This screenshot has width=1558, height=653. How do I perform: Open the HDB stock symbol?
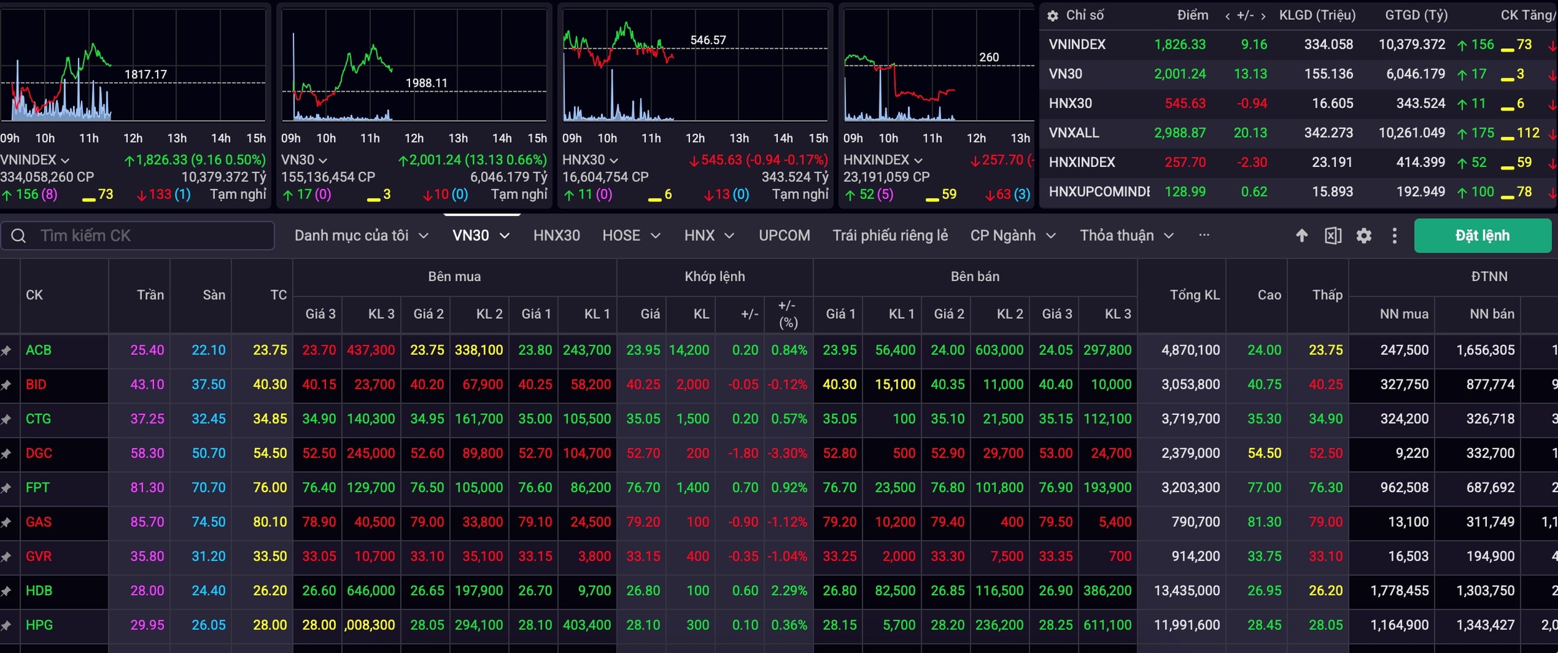coord(39,590)
